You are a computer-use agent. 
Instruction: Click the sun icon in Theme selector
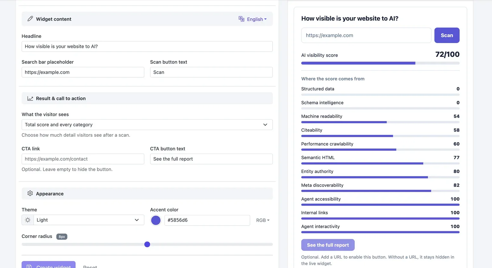[x=28, y=220]
